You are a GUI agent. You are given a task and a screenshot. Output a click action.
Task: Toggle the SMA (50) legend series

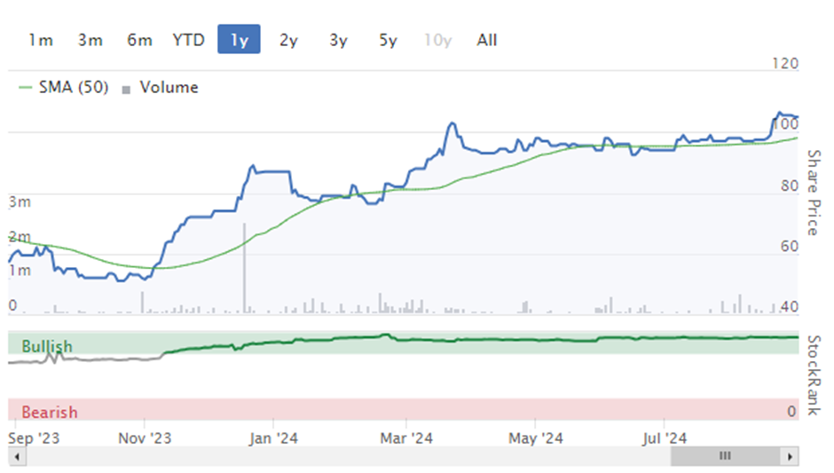pyautogui.click(x=64, y=87)
